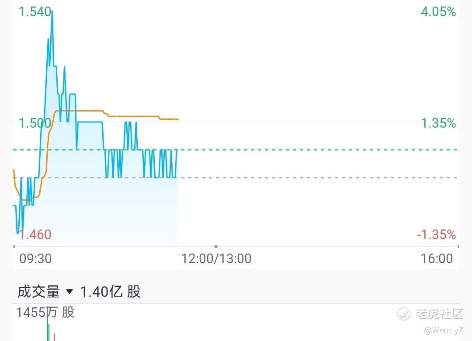Click the 1.540 top price label
The width and height of the screenshot is (472, 341).
coord(35,12)
